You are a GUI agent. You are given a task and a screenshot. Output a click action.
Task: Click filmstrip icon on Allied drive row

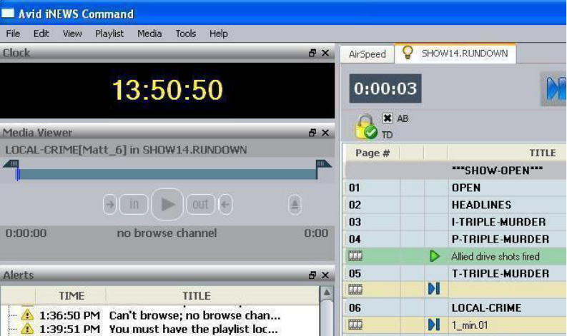(355, 256)
